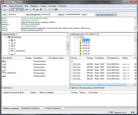138x115 pixels.
Task: Select the ST-01_02 remote folder
Action: click(86, 51)
